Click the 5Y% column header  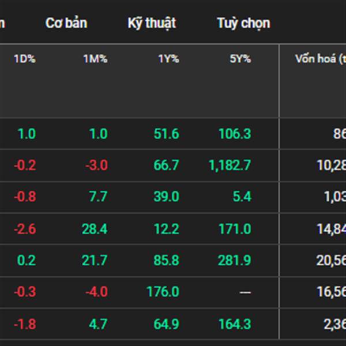coord(239,58)
